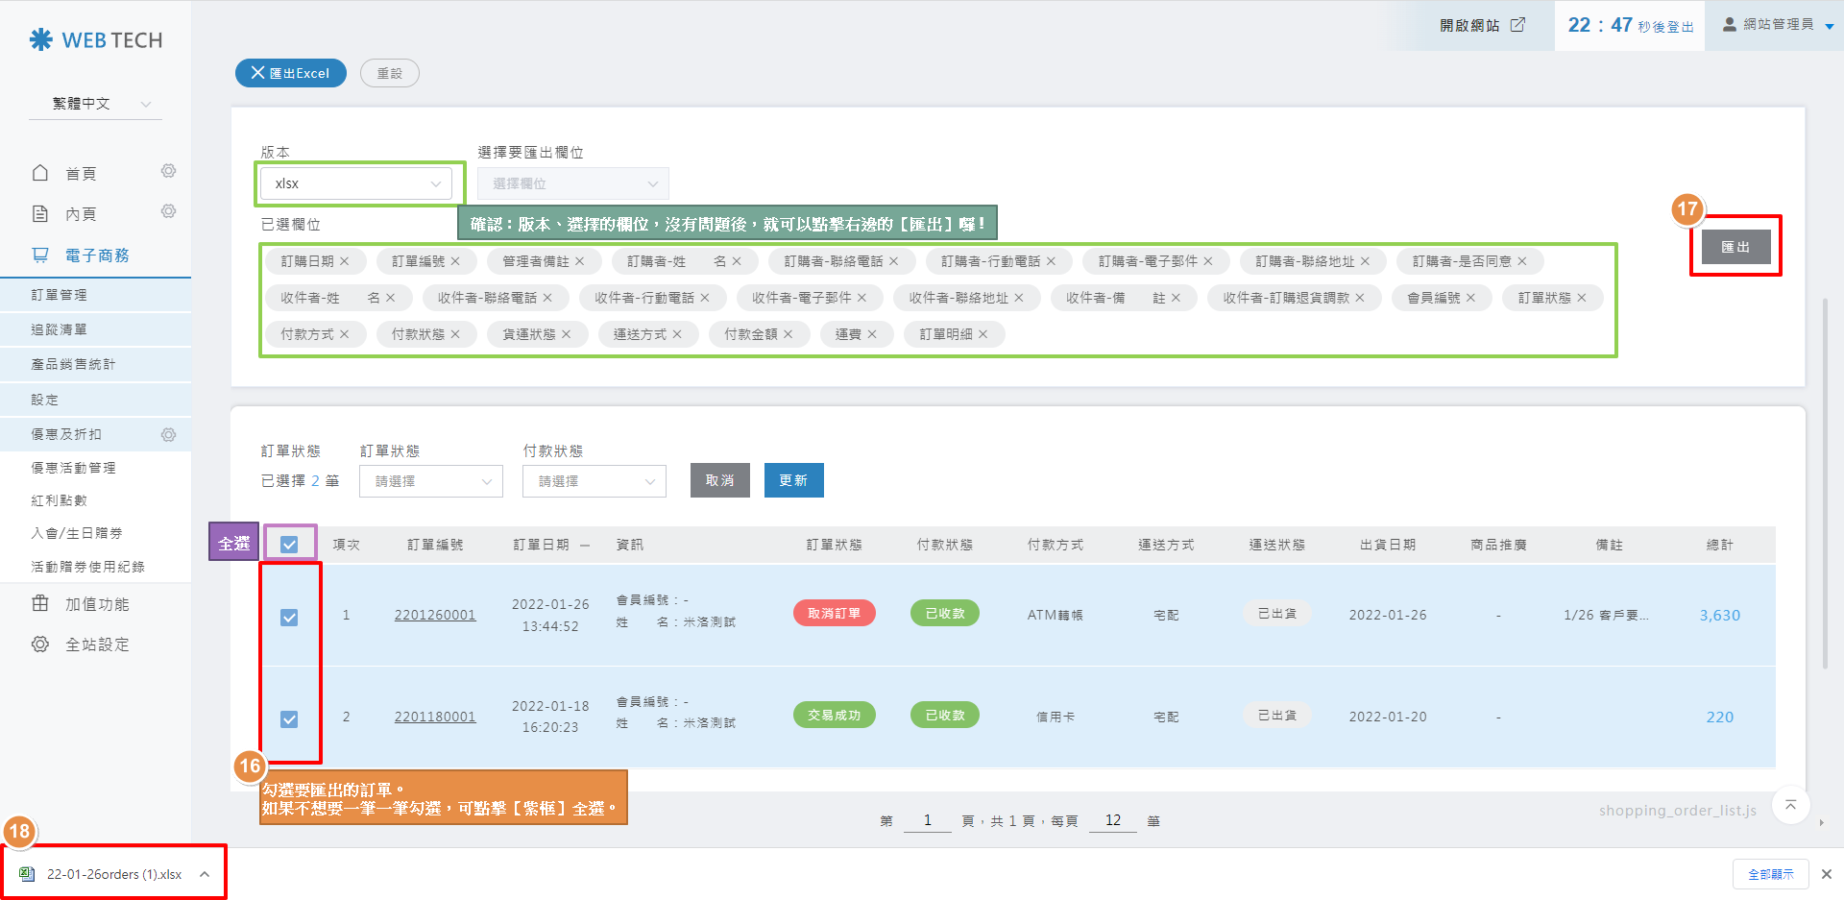Close the downloads bar

[x=1827, y=874]
